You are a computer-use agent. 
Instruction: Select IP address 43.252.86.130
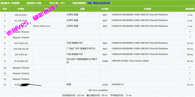[x=21, y=61]
